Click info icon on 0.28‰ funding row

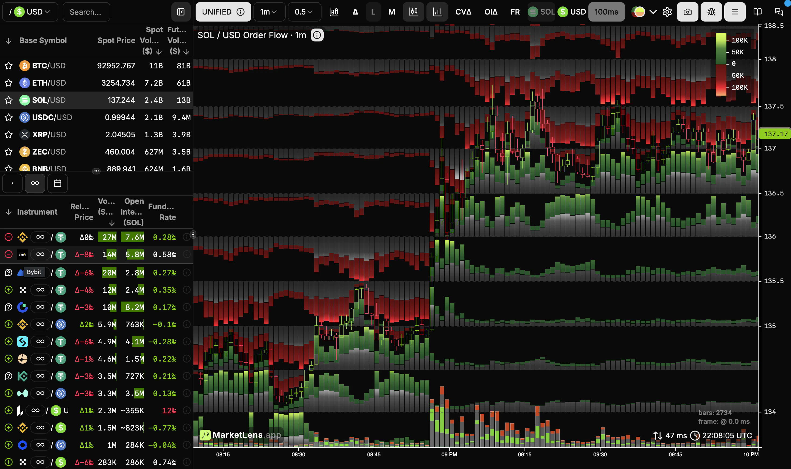[x=187, y=237]
